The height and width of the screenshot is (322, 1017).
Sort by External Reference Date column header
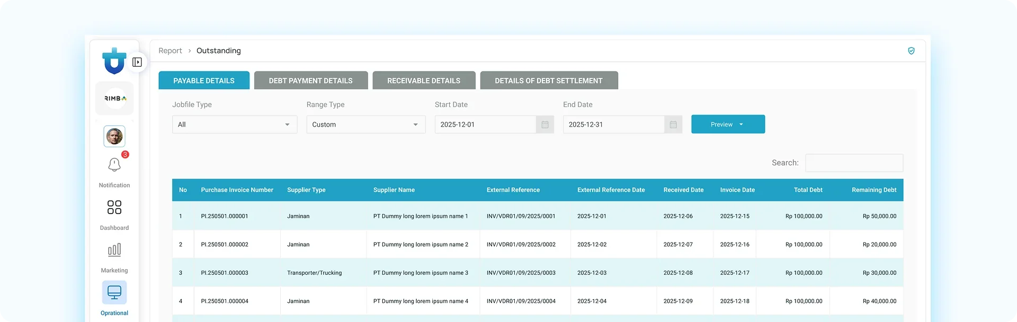pyautogui.click(x=611, y=190)
